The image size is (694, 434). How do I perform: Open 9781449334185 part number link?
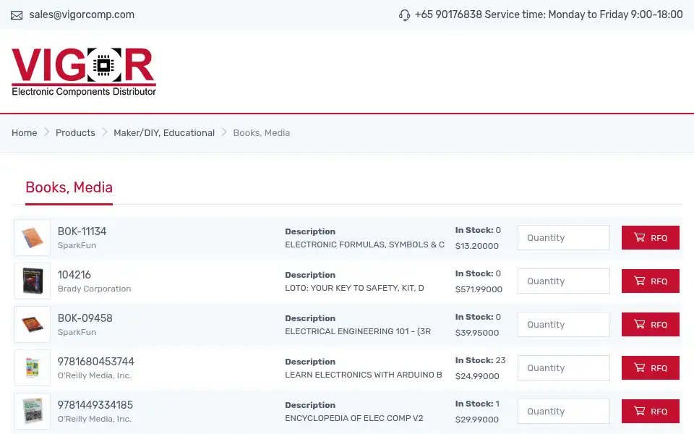click(95, 405)
